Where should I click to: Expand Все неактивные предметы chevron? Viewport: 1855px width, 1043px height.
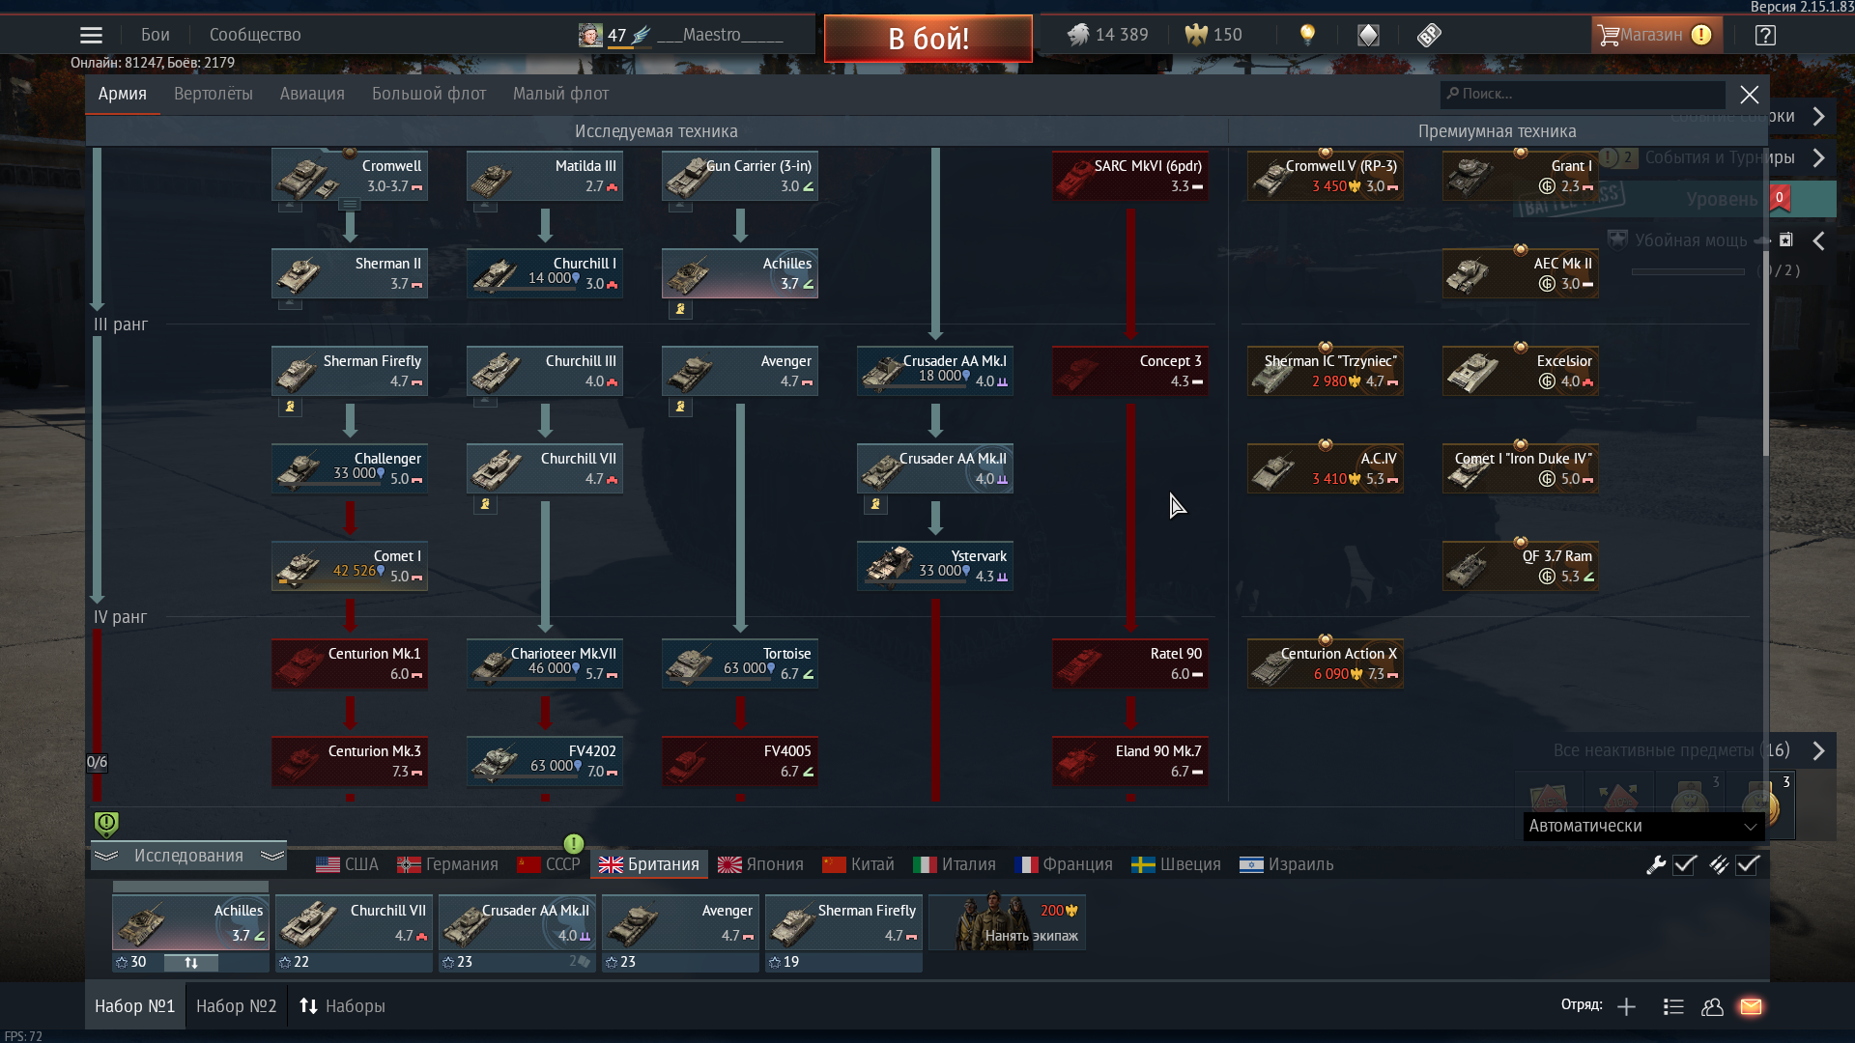click(1818, 750)
